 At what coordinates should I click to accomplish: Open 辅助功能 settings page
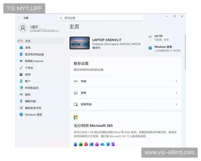click(41, 101)
